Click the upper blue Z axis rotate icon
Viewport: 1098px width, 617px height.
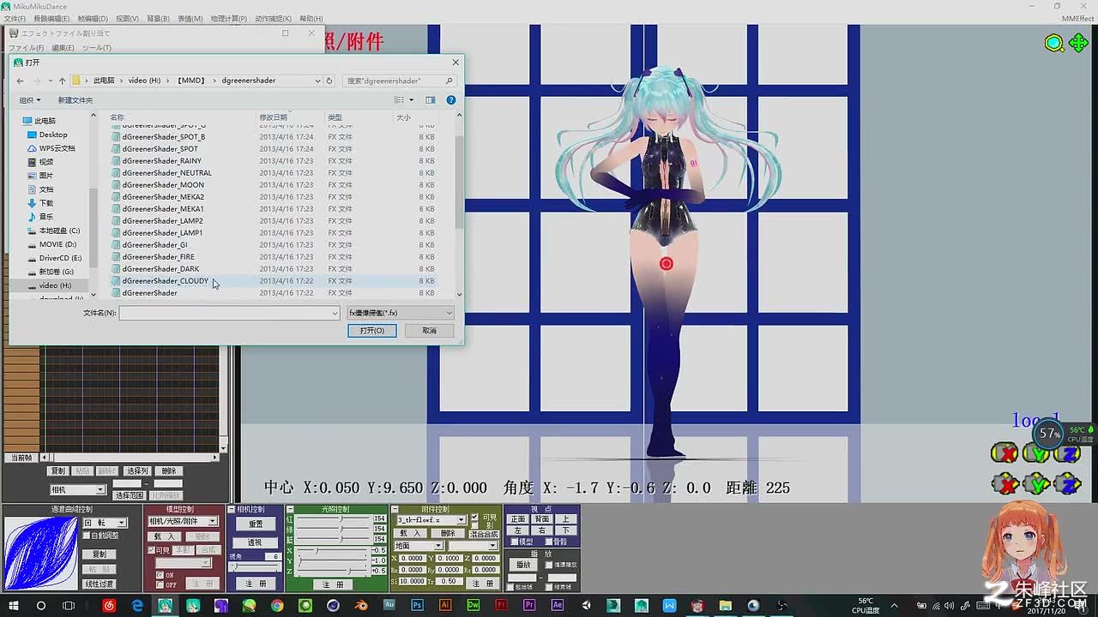tap(1068, 453)
